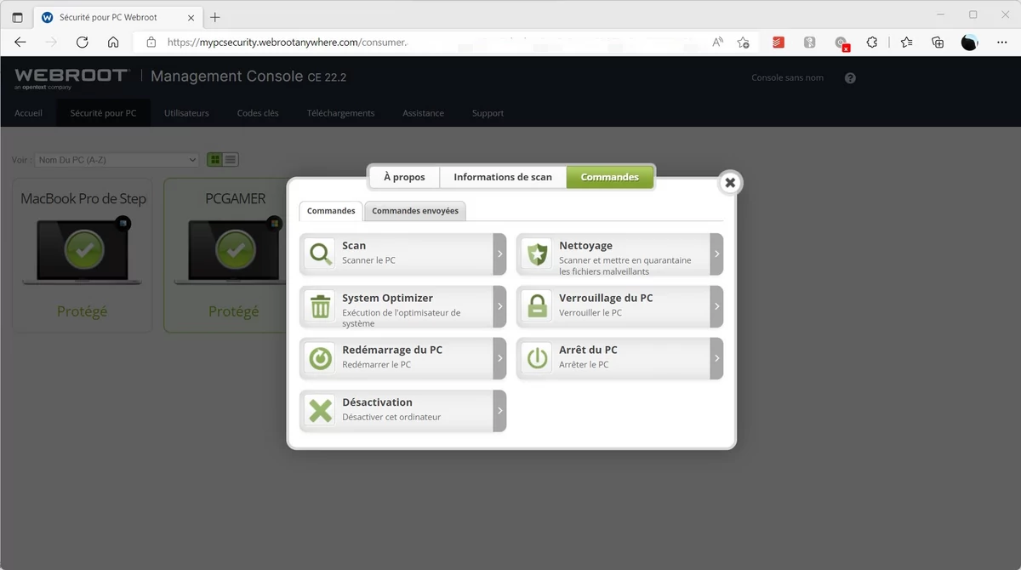Select the green Commandes tab
This screenshot has height=570, width=1021.
click(610, 177)
